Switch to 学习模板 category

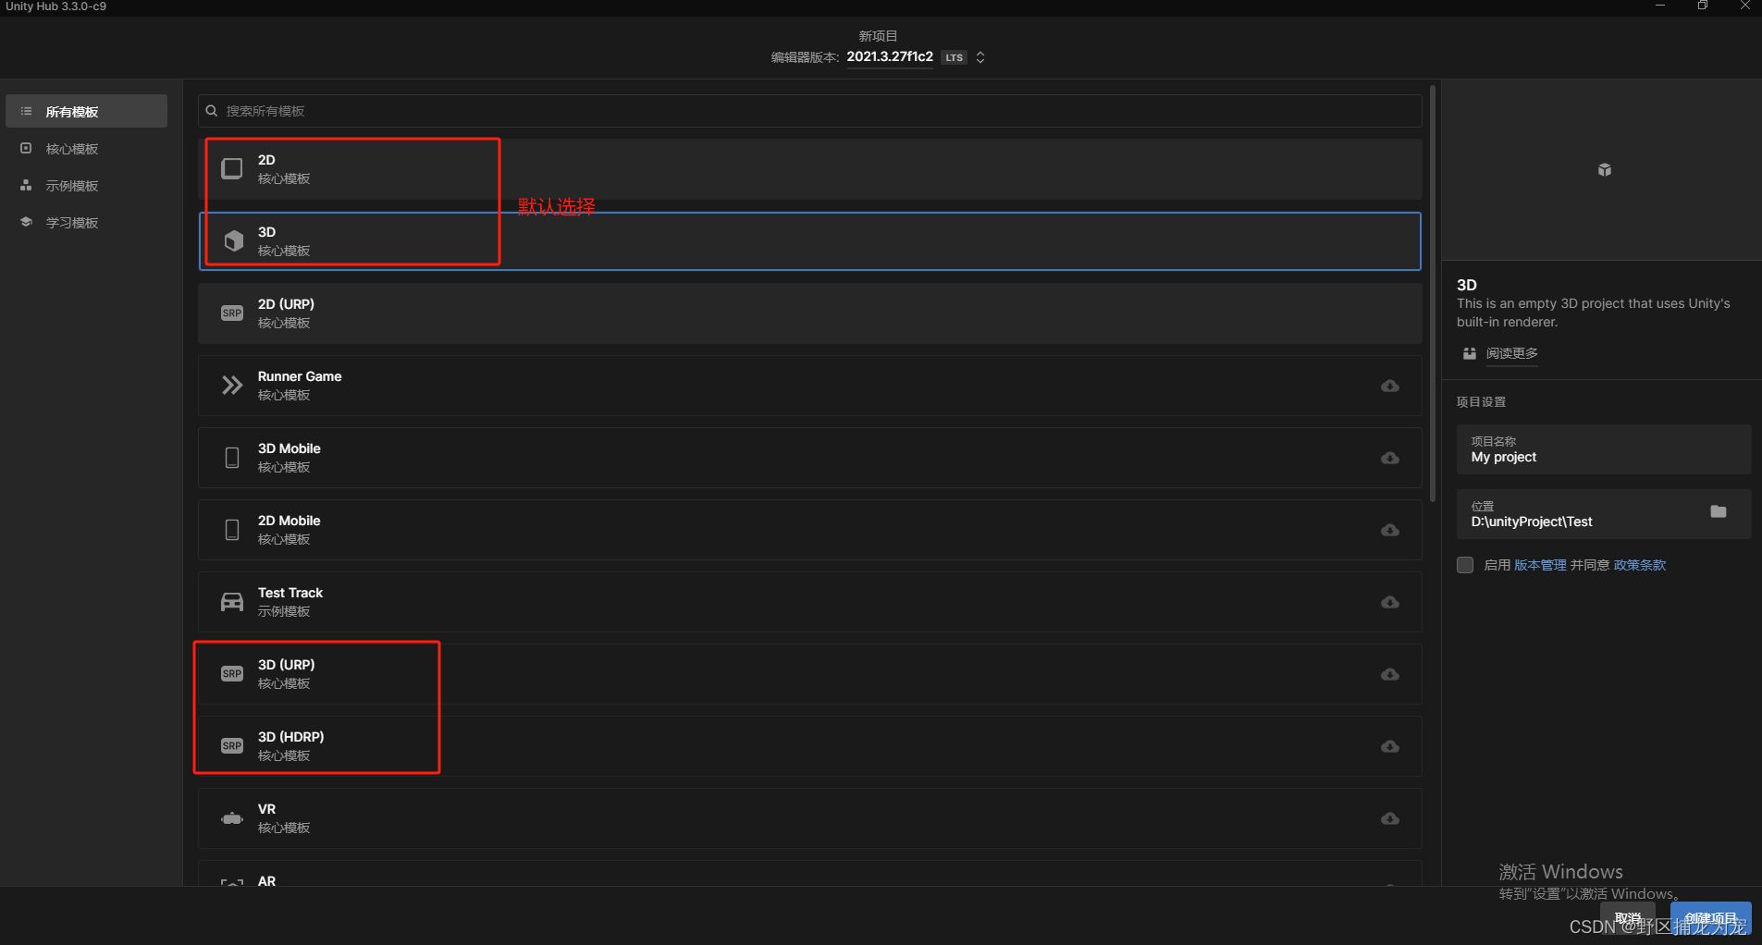[x=86, y=222]
